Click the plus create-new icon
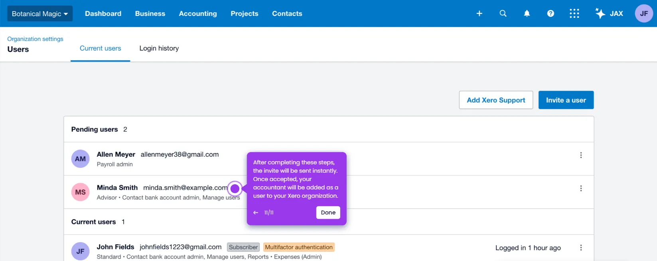Viewport: 657px width, 261px height. point(479,14)
